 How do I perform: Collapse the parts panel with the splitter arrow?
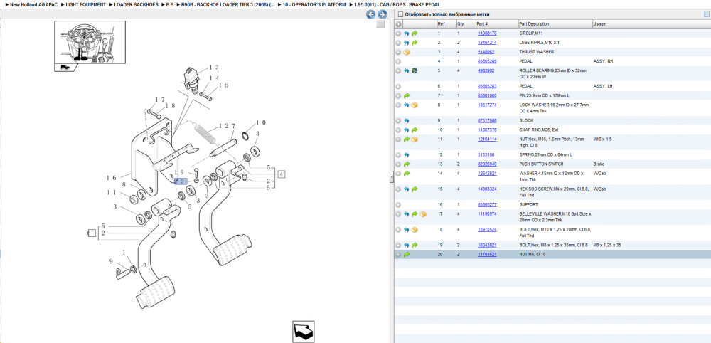point(392,179)
